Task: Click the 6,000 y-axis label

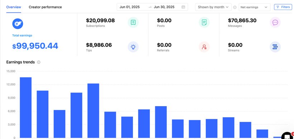Action: click(11, 111)
